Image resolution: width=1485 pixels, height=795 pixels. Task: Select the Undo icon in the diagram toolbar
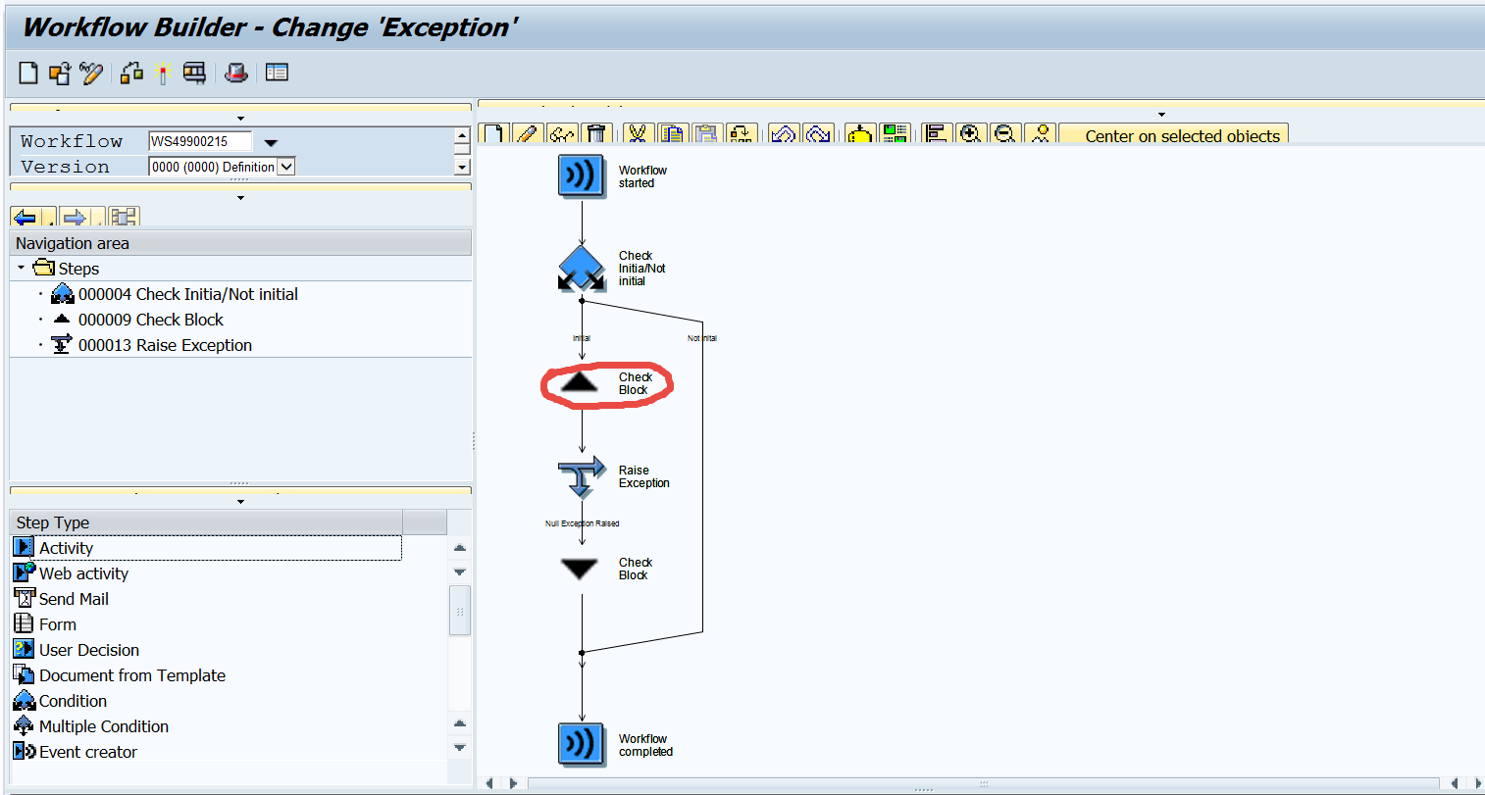click(x=783, y=133)
